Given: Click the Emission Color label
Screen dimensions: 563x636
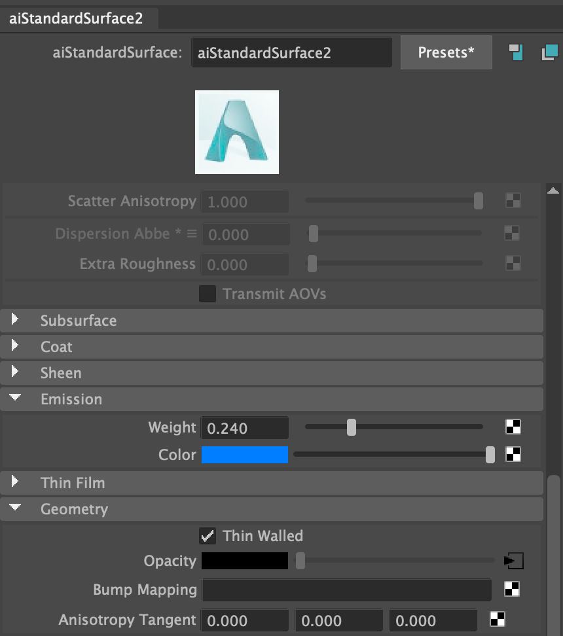Looking at the screenshot, I should point(177,455).
